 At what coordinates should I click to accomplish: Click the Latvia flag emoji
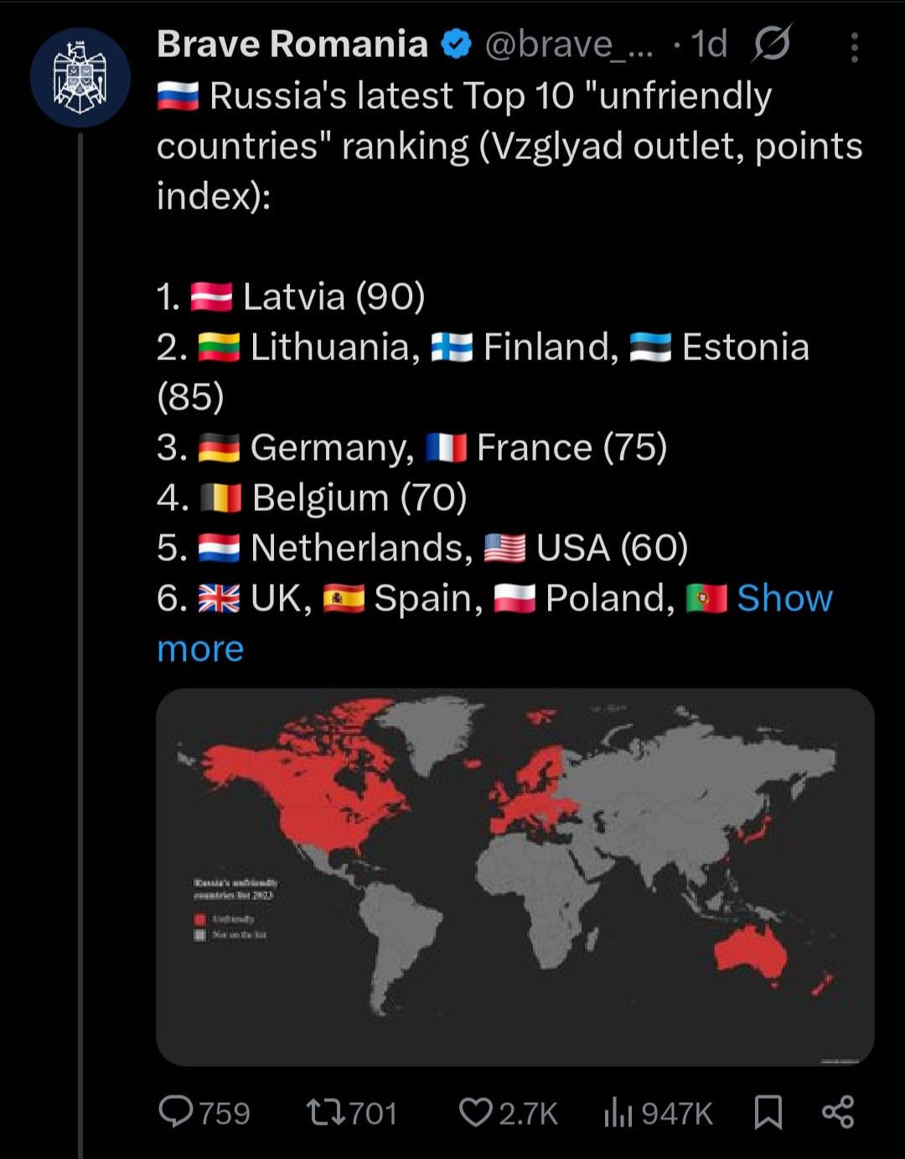211,297
